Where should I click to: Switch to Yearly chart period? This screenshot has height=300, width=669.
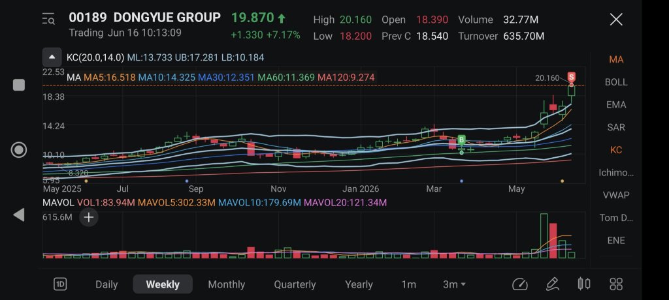pos(359,284)
